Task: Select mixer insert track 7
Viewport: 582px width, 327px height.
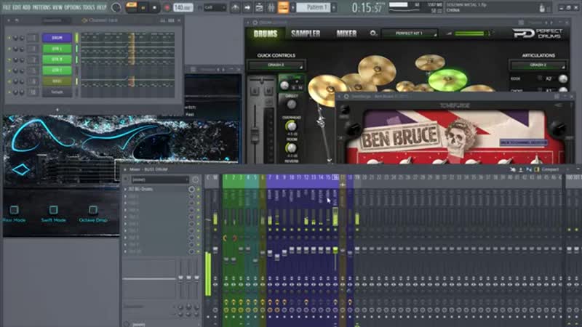Action: (270, 177)
